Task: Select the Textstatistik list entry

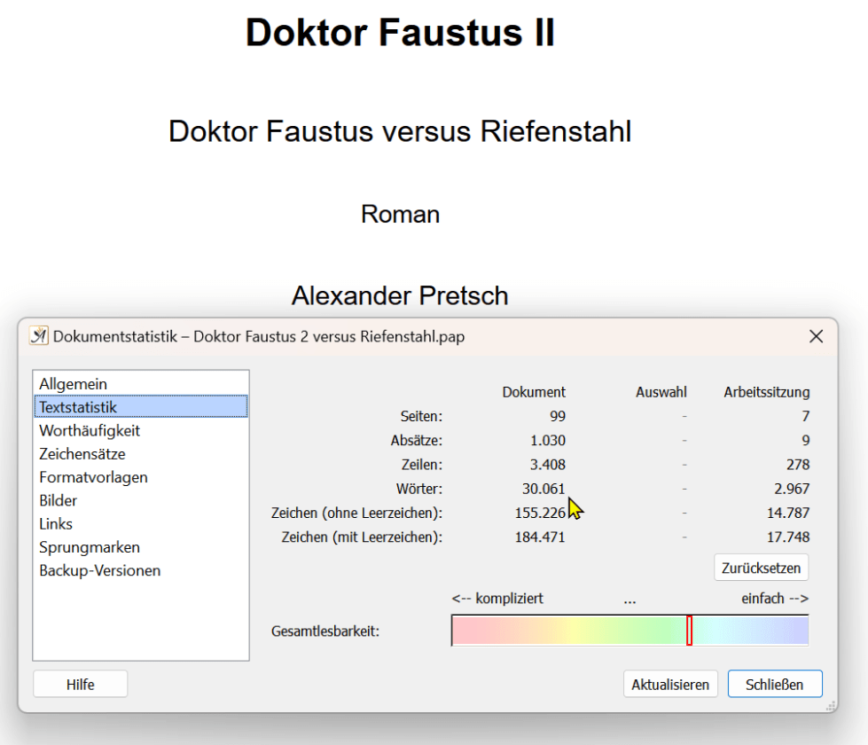Action: [x=78, y=407]
